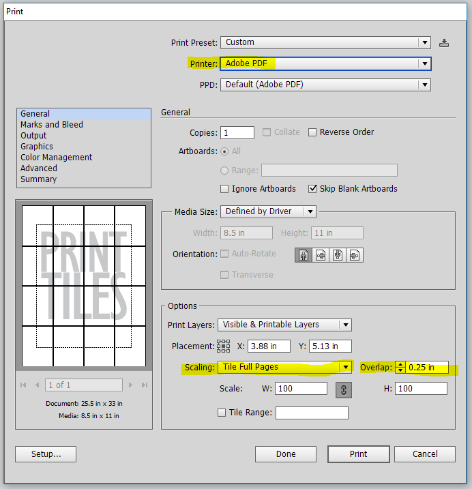Select landscape left orientation icon
The image size is (472, 489).
321,255
